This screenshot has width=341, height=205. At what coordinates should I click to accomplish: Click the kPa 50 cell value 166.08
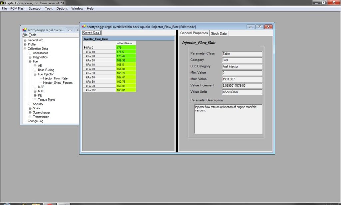coord(126,69)
